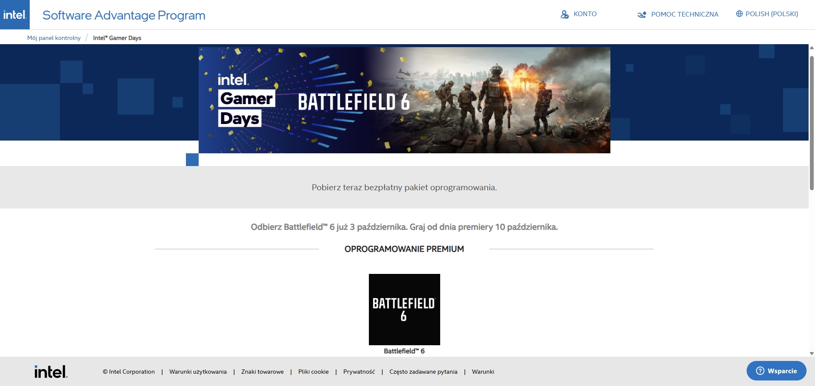This screenshot has width=815, height=386.
Task: Click the Oprogramowanie Premium heading
Action: coord(404,249)
